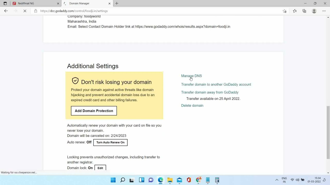Open the Mail app on taskbar
The image size is (330, 185).
pos(179,180)
